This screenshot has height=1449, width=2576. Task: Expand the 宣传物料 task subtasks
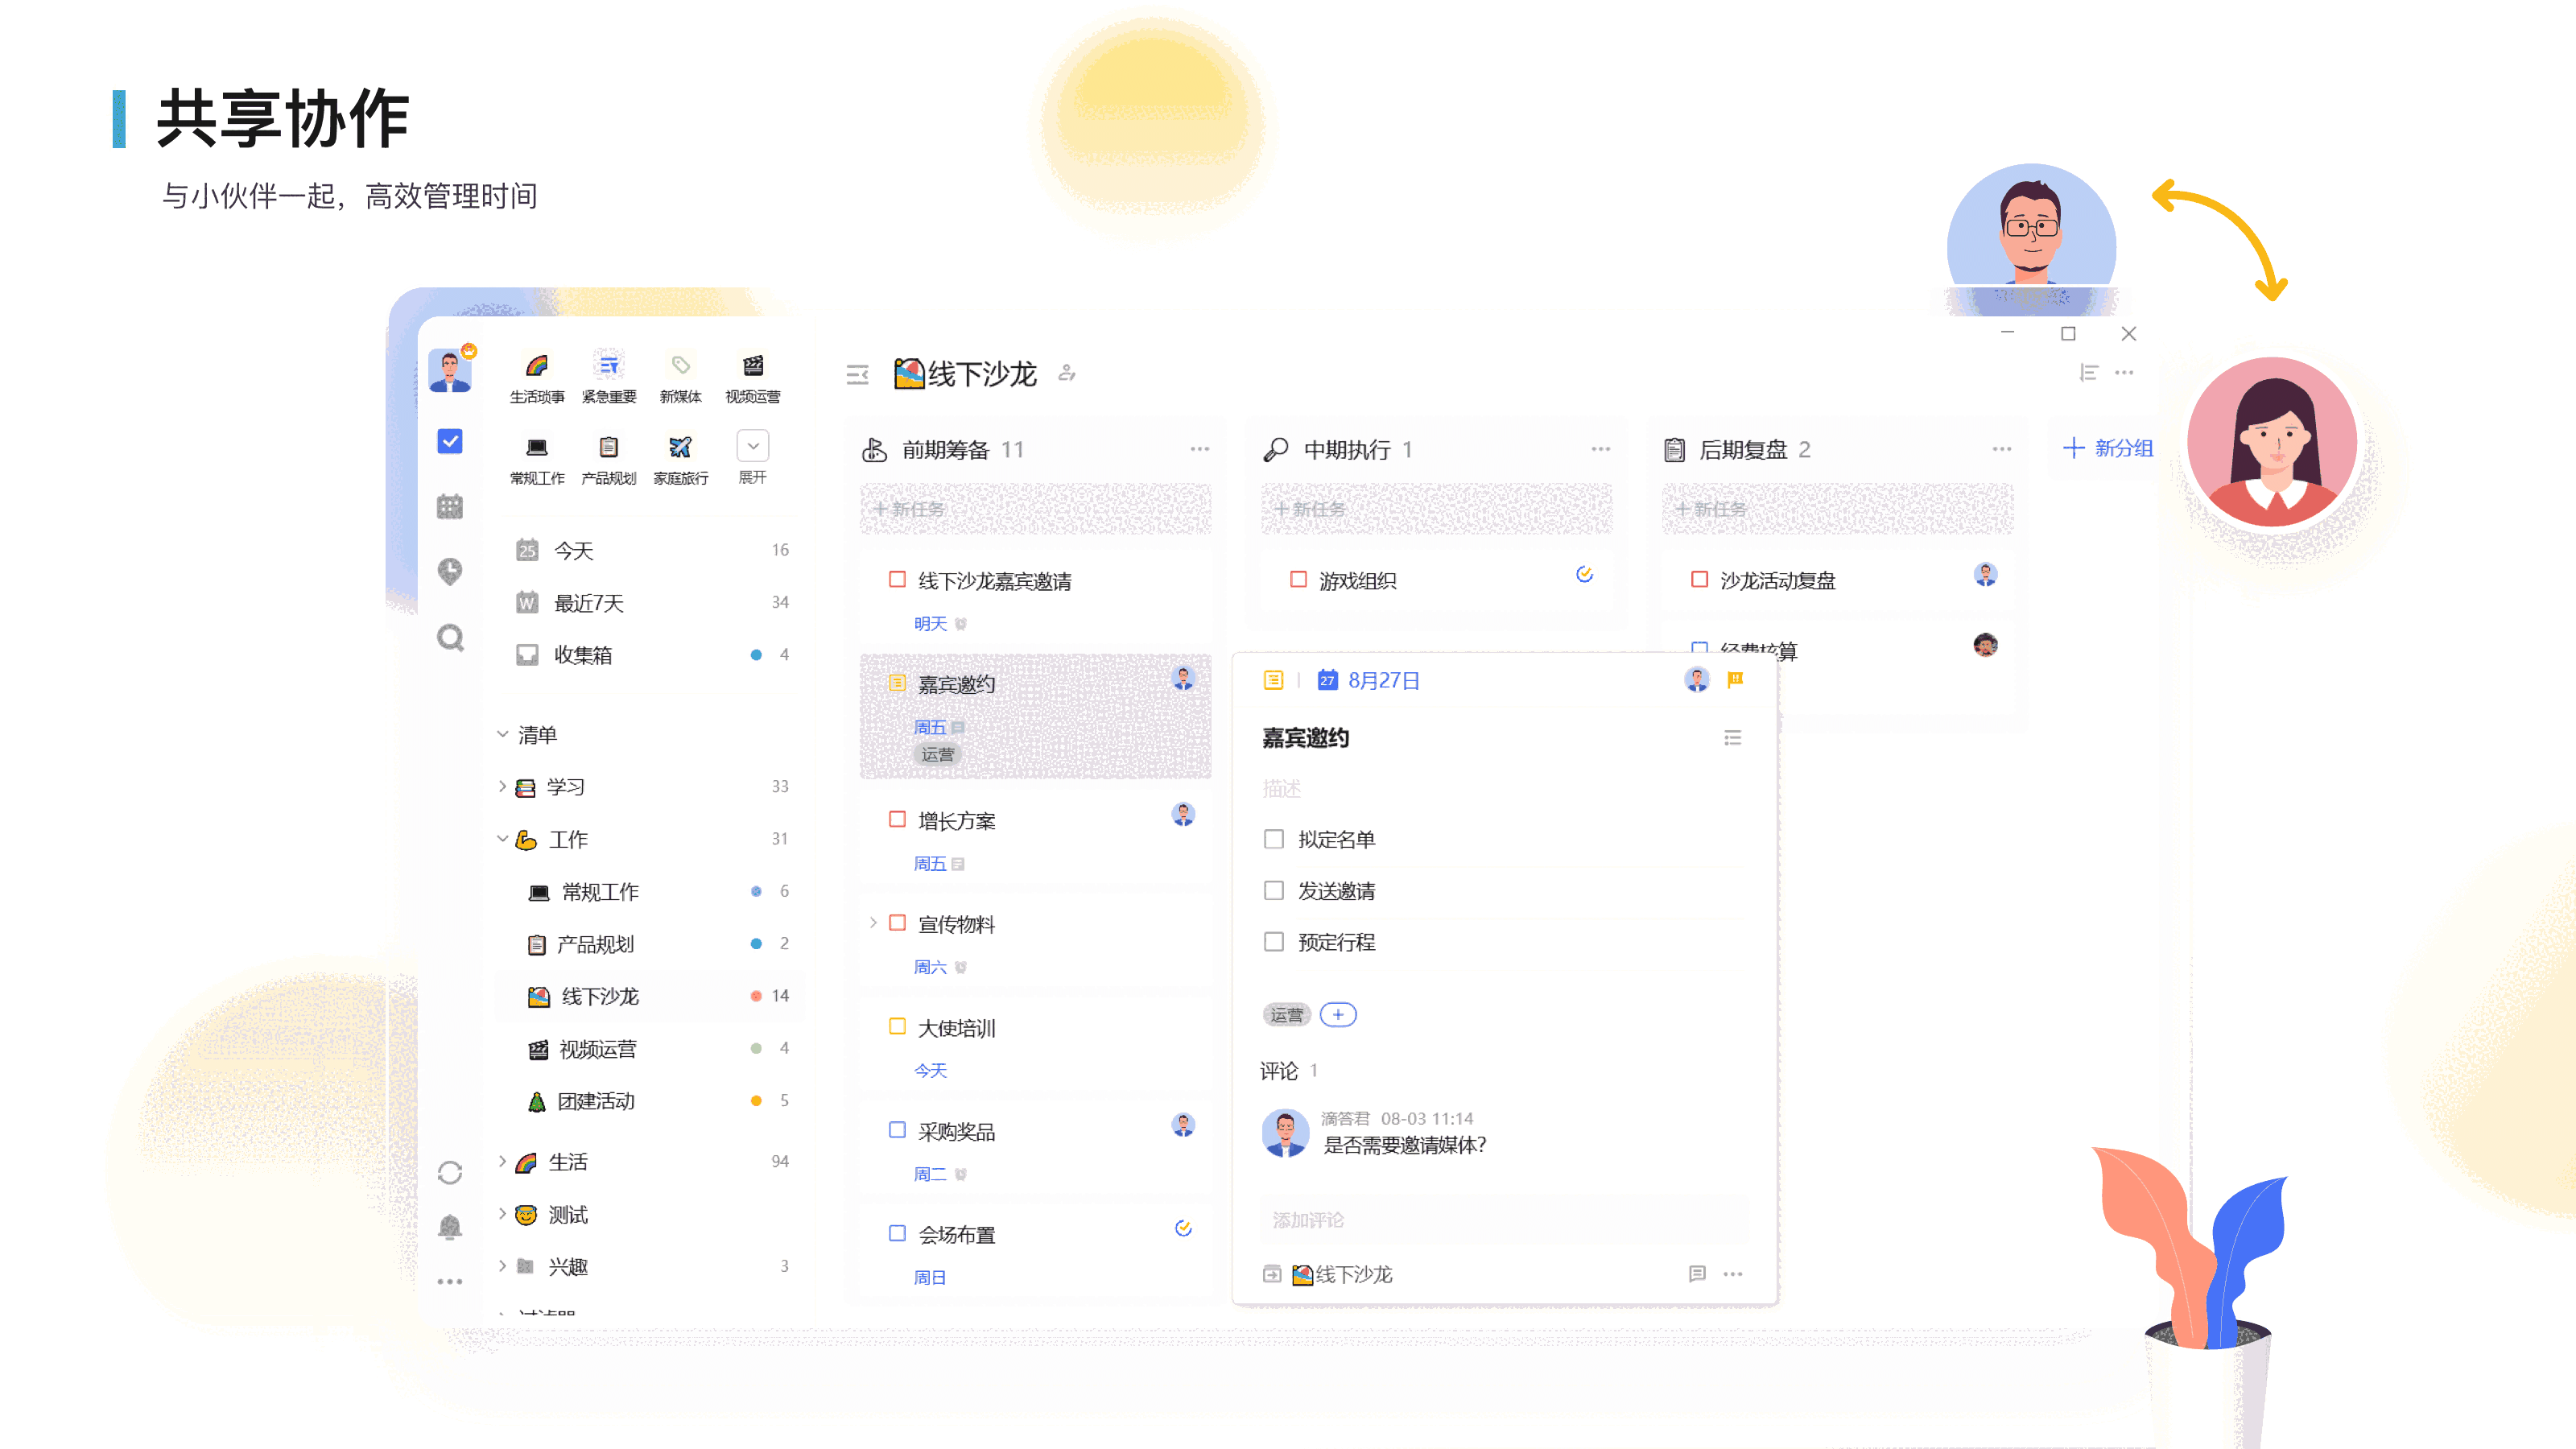point(873,923)
